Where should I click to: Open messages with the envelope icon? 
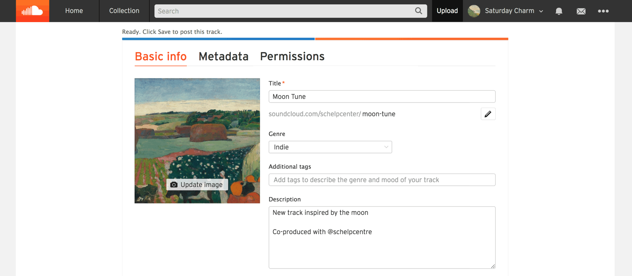(581, 11)
